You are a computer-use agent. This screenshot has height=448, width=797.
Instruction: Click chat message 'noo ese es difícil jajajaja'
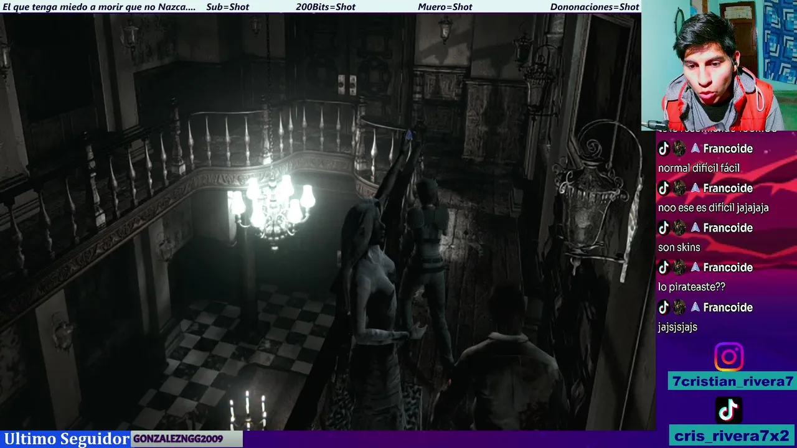(713, 208)
